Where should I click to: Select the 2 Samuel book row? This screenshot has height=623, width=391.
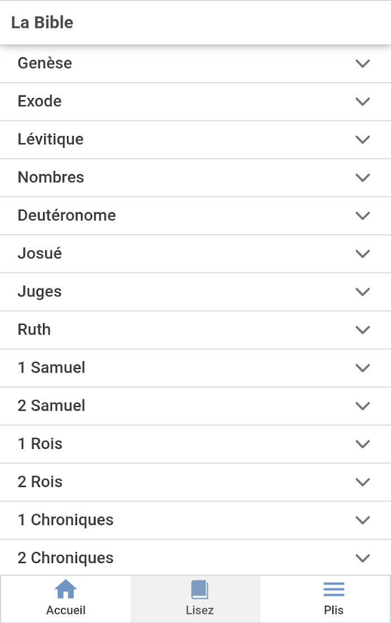tap(195, 406)
